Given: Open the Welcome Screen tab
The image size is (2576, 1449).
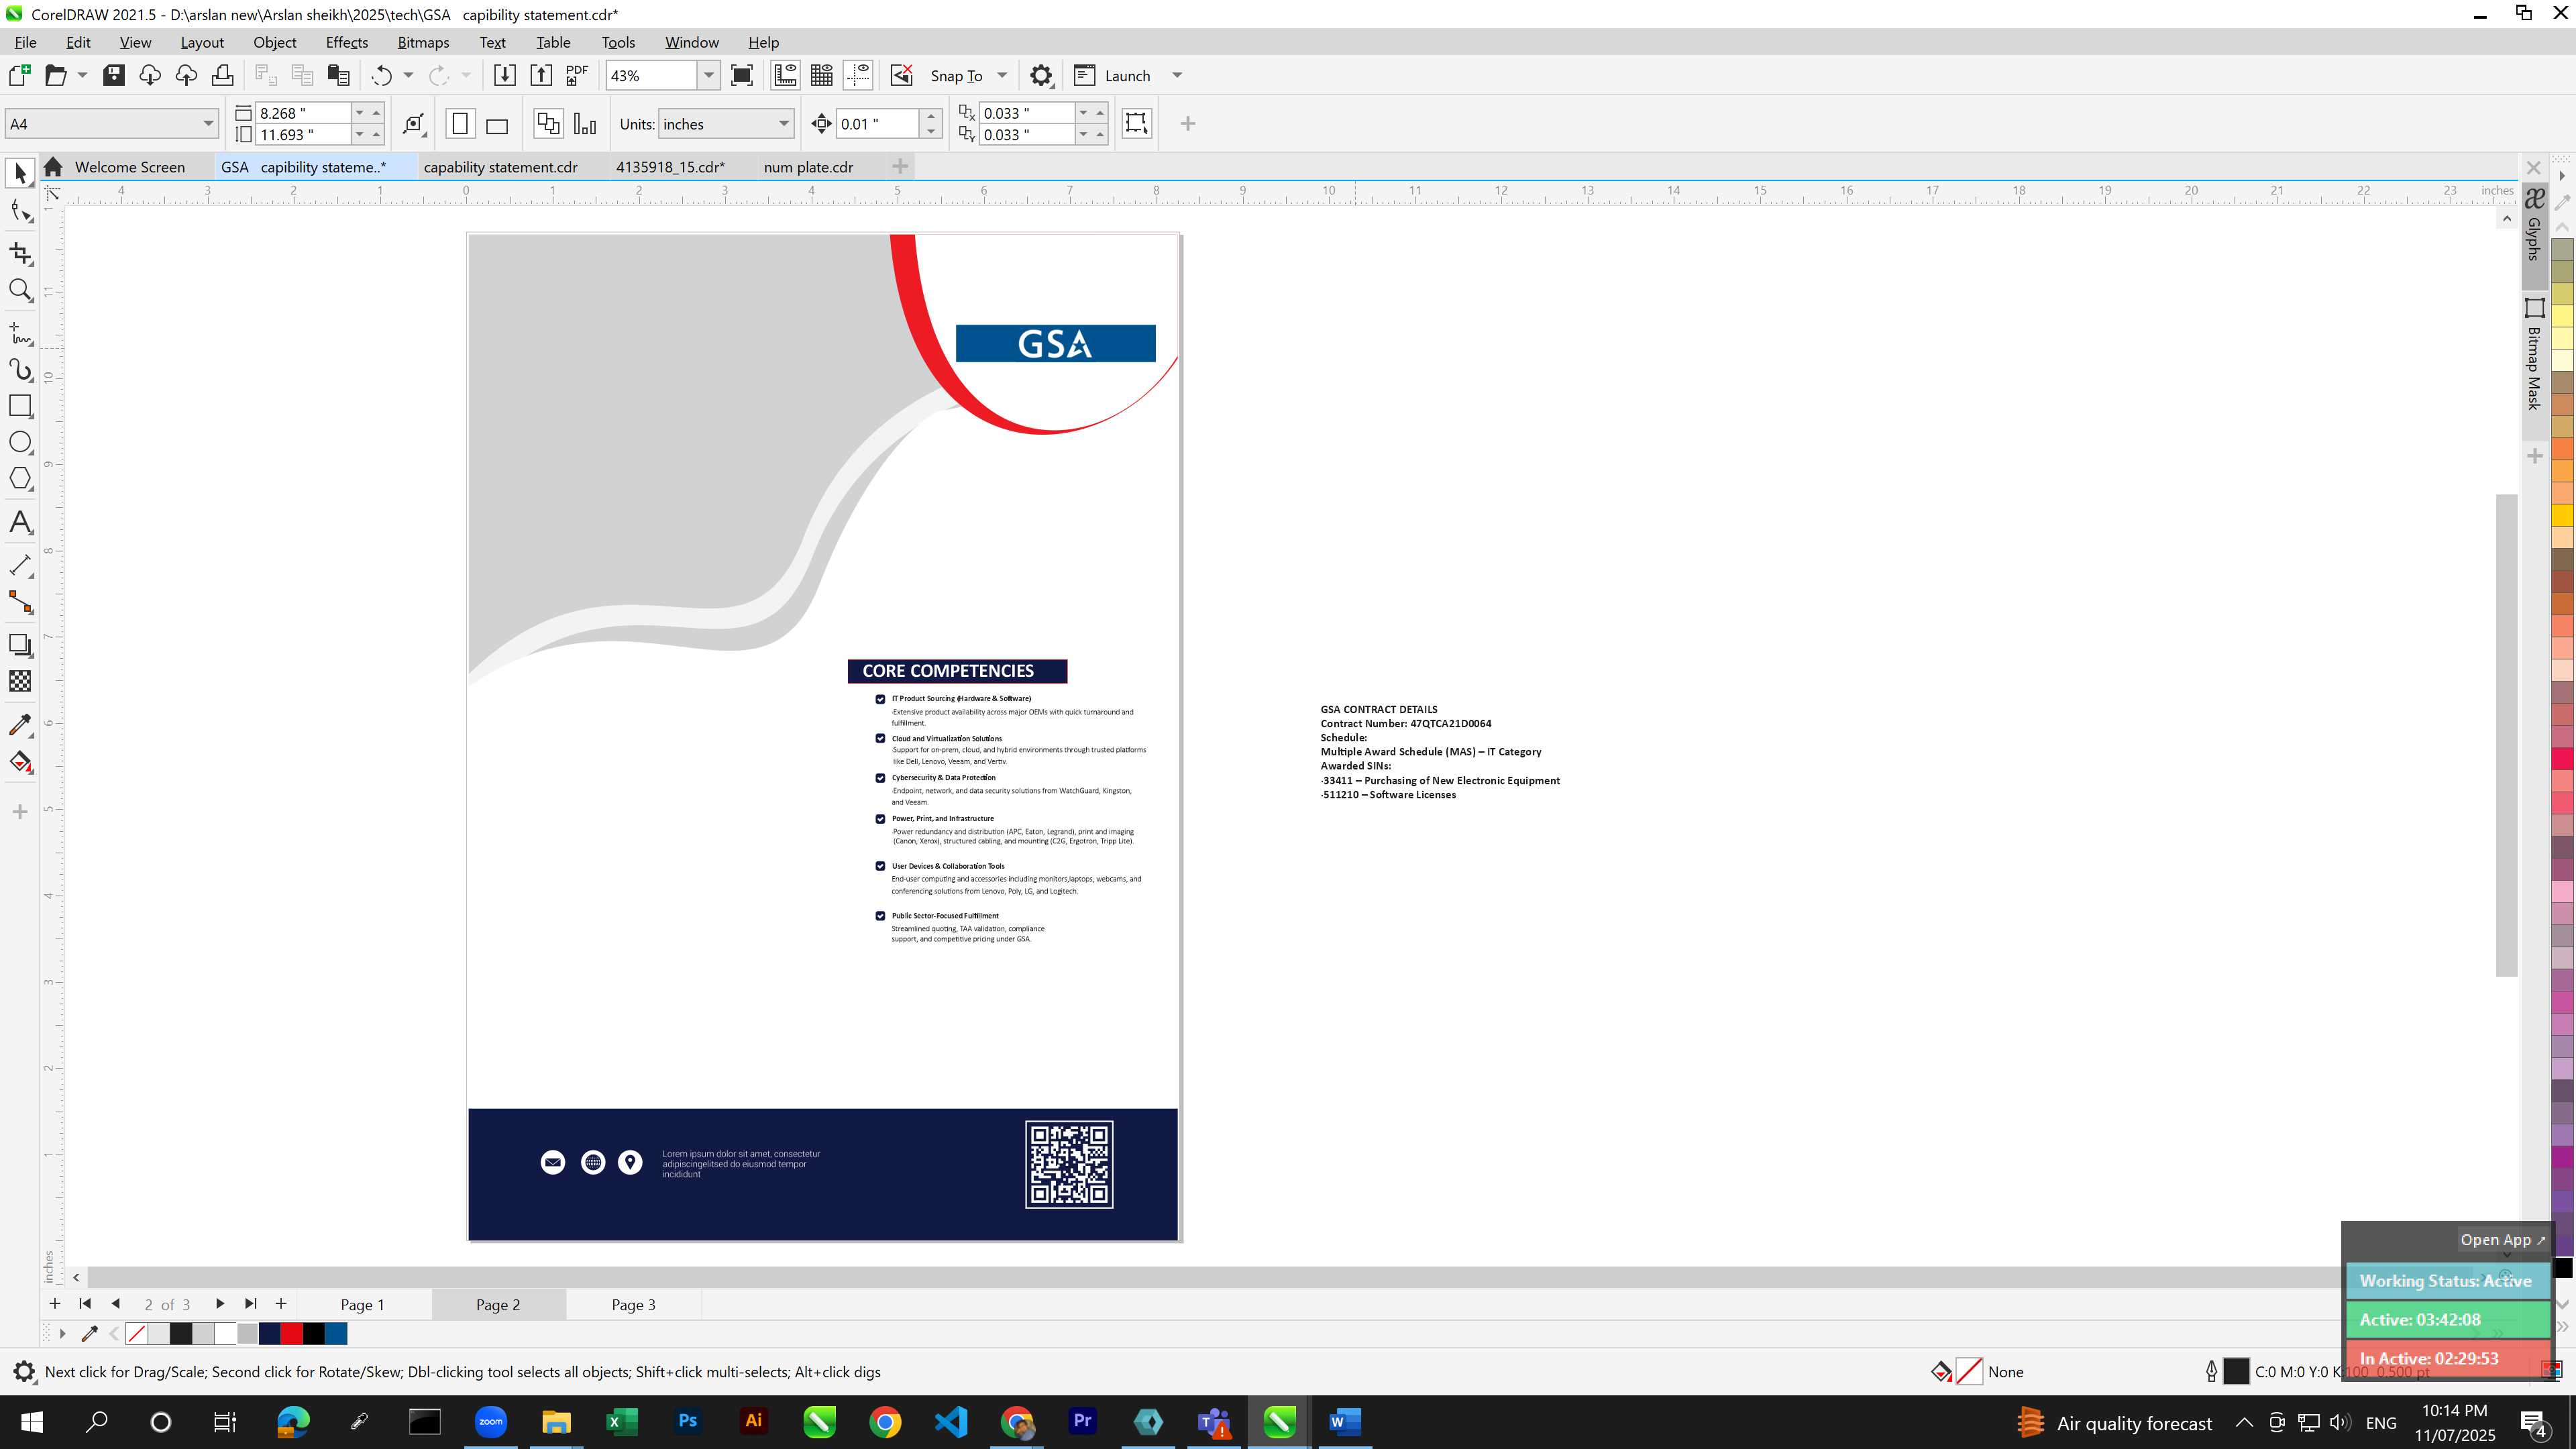Looking at the screenshot, I should (x=129, y=167).
